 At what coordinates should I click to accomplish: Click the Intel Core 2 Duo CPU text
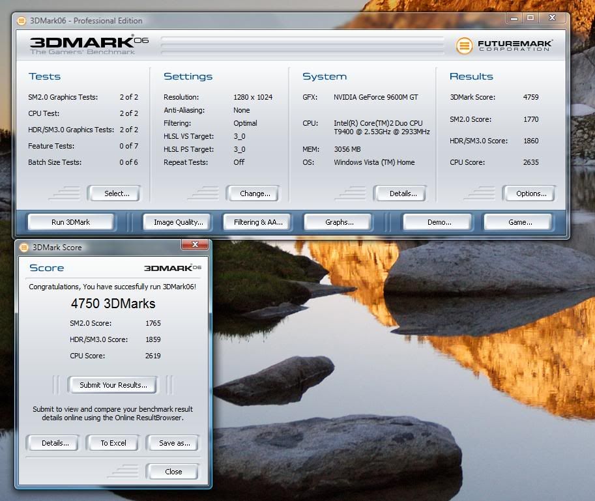[382, 128]
